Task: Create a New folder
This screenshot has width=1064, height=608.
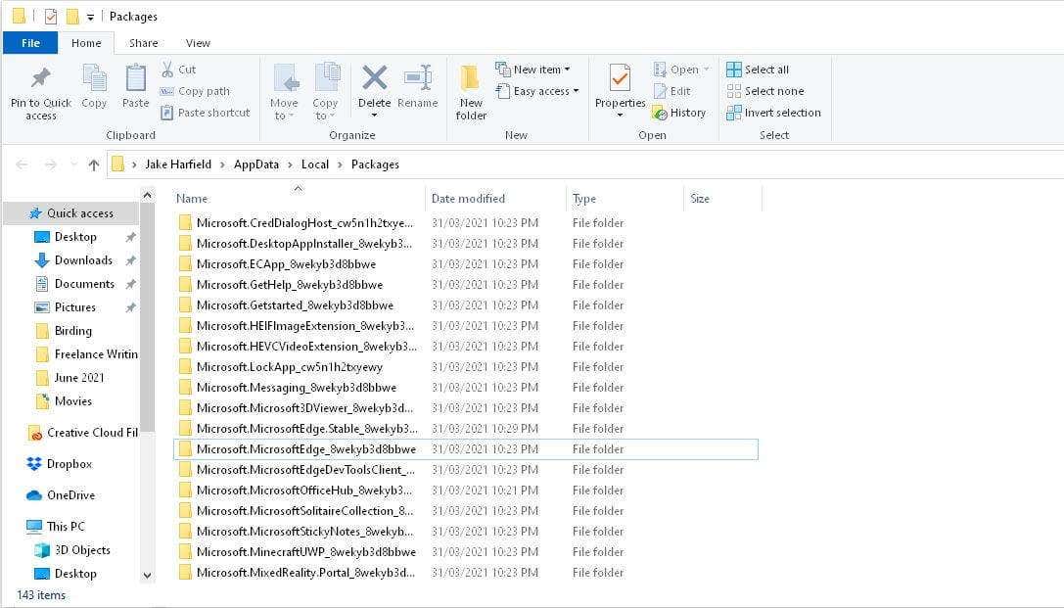Action: pos(471,93)
